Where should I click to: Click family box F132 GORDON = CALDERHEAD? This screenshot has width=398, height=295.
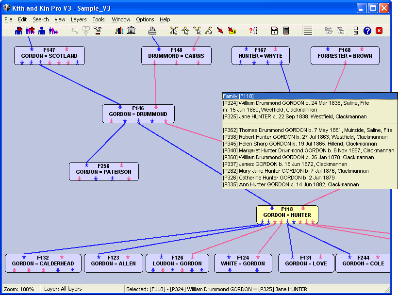[x=43, y=263]
